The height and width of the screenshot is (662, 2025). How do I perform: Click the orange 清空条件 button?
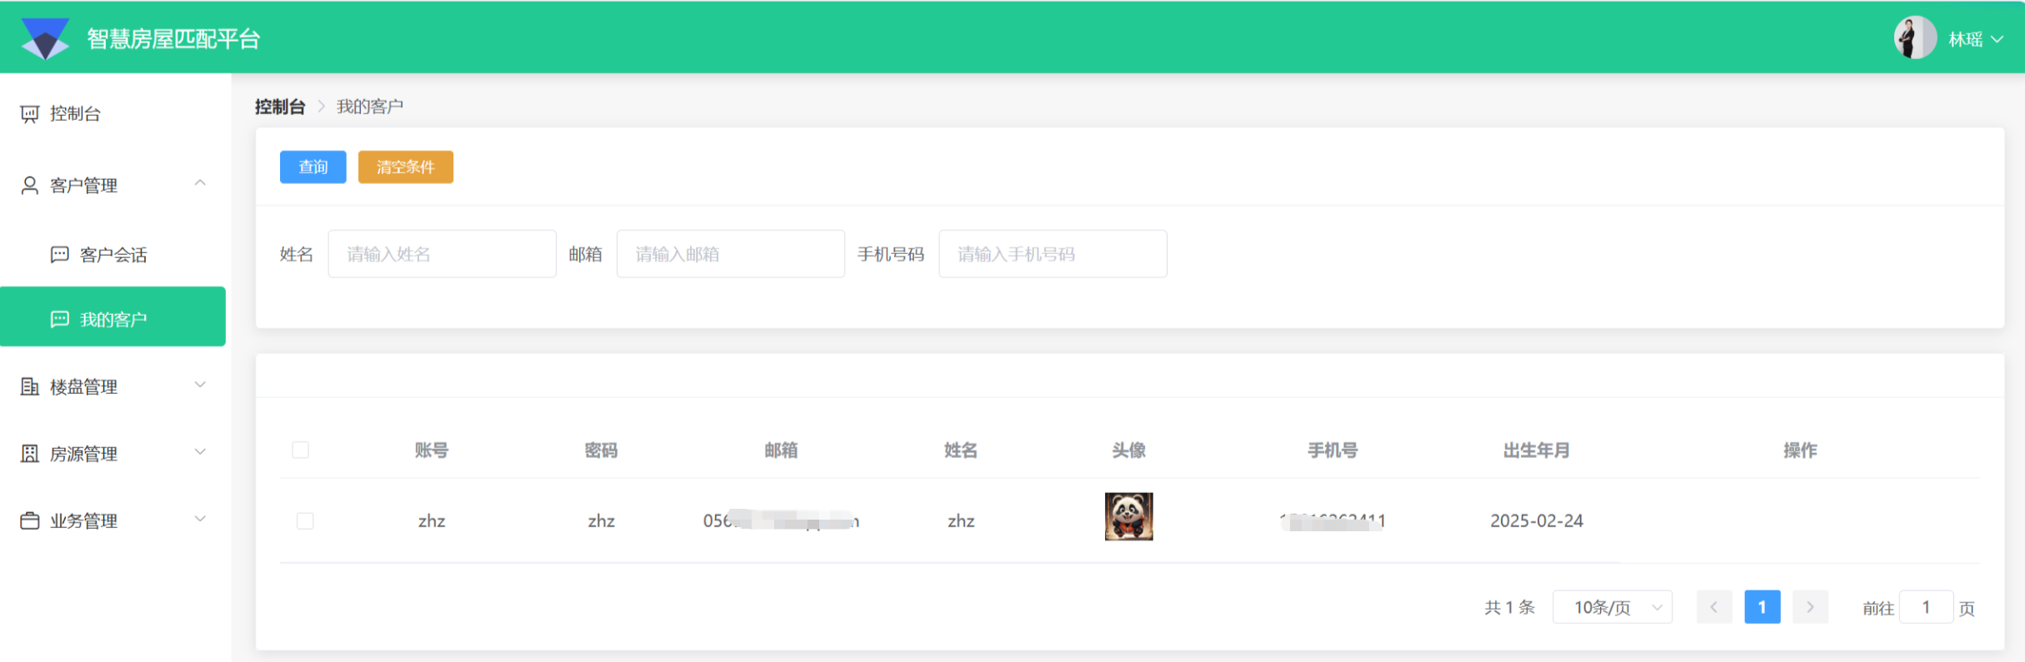[406, 167]
